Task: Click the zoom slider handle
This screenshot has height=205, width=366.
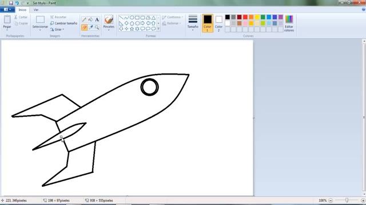Action: pyautogui.click(x=347, y=200)
